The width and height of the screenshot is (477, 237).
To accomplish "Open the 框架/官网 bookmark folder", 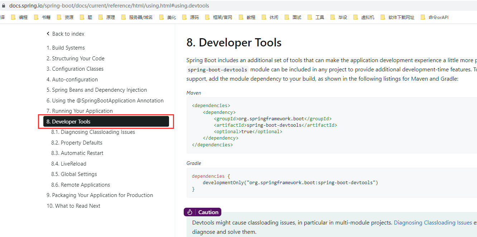I will pos(219,17).
